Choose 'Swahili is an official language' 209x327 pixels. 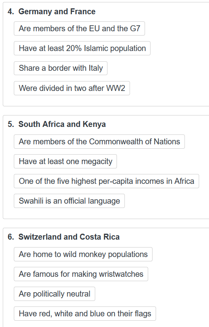70,201
